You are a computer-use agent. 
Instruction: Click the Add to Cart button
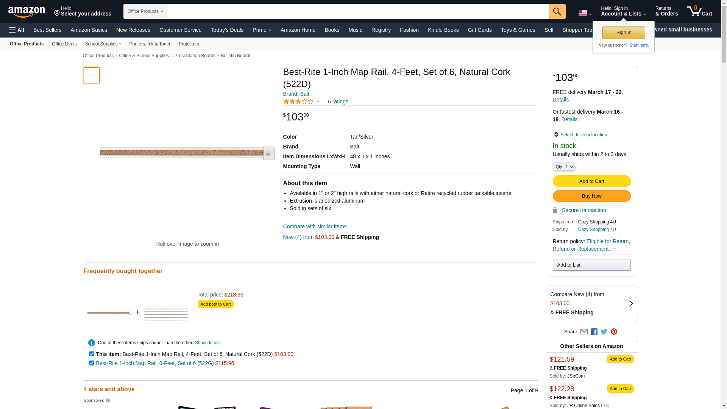[x=591, y=181]
